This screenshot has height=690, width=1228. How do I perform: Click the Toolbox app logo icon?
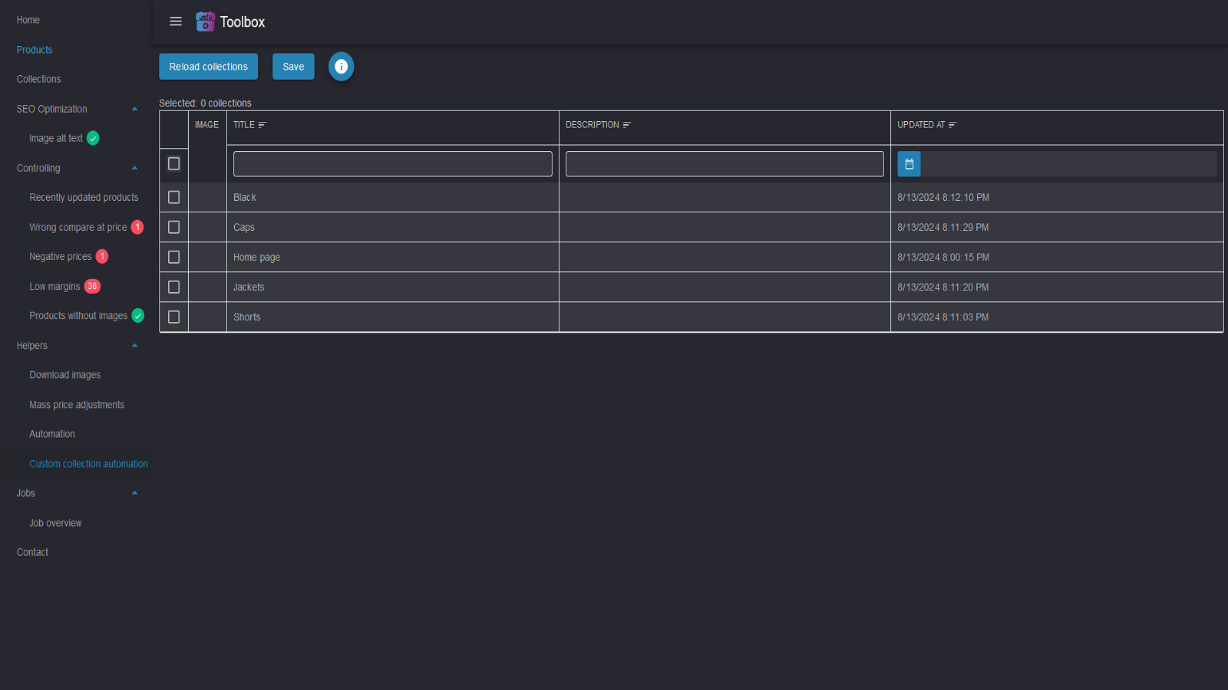coord(205,21)
